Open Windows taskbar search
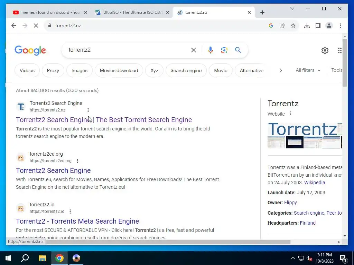 coord(25,258)
